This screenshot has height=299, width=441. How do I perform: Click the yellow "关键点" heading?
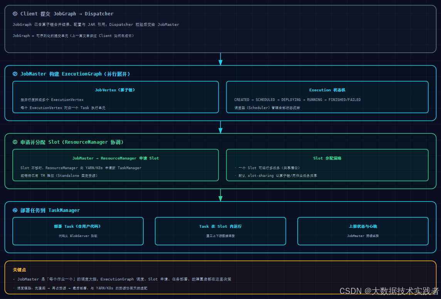(x=19, y=270)
